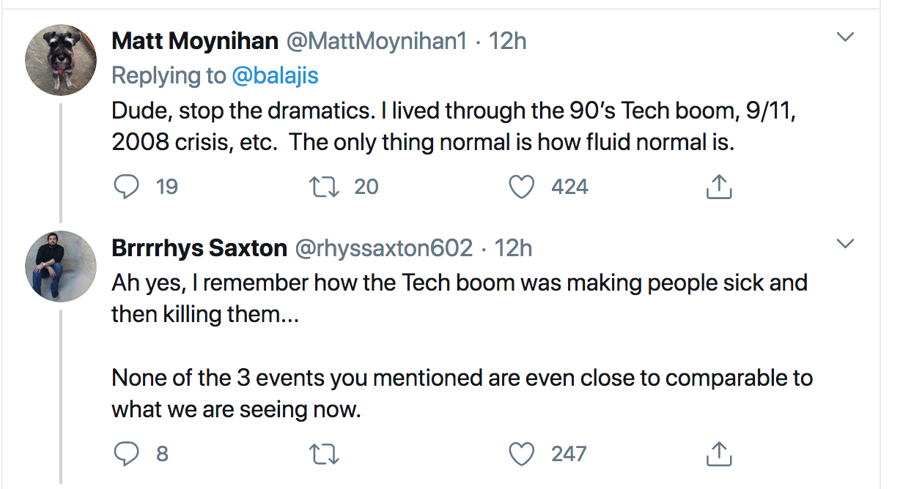Open Brrrrhys Saxton's tweet 12h timestamp
900x489 pixels.
pos(514,248)
